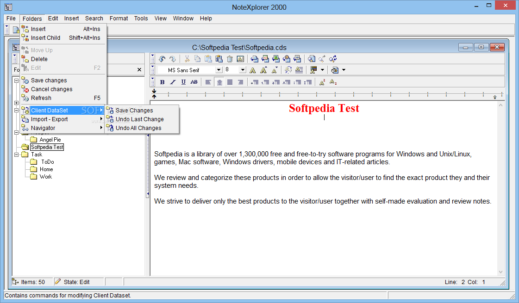Image resolution: width=519 pixels, height=303 pixels.
Task: Click the Items: 50 status panel
Action: tap(32, 282)
